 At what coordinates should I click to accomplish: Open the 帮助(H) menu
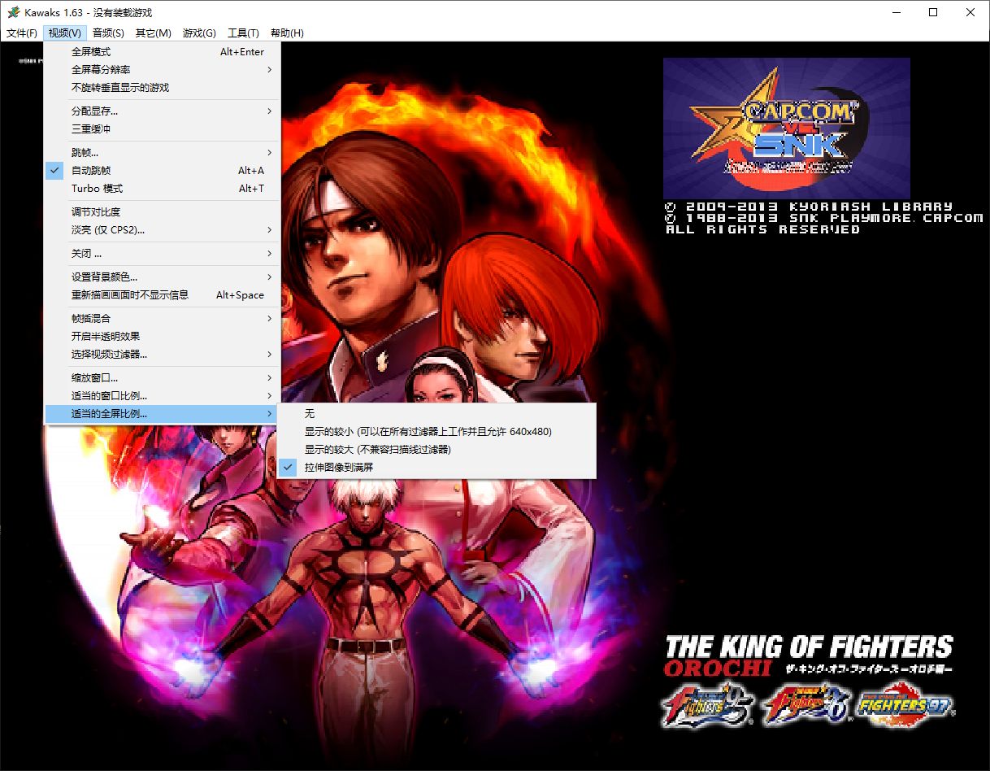click(287, 33)
